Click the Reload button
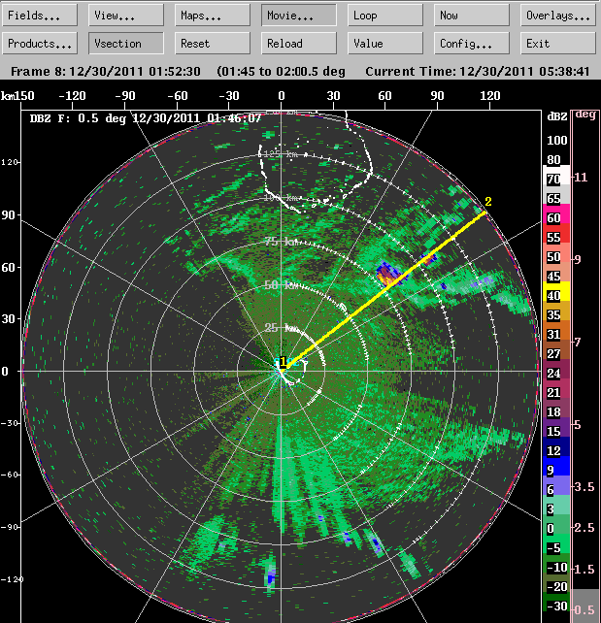Screen dimensions: 601x623 299,43
